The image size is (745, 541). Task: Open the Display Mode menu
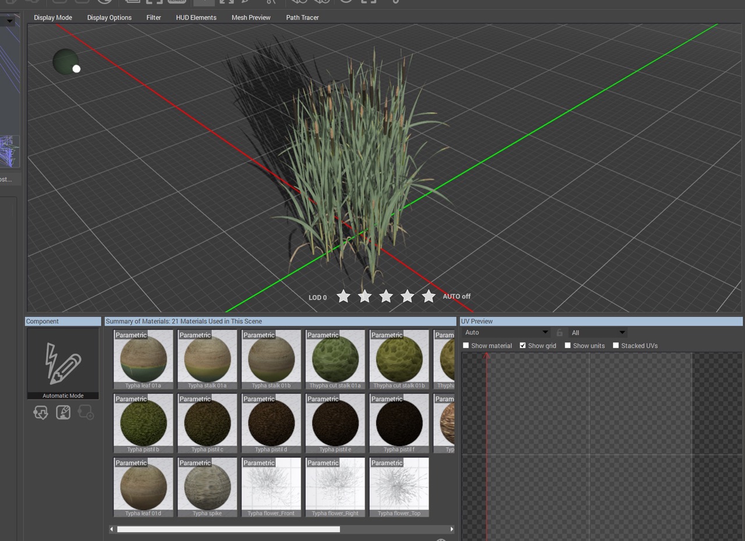click(x=53, y=17)
